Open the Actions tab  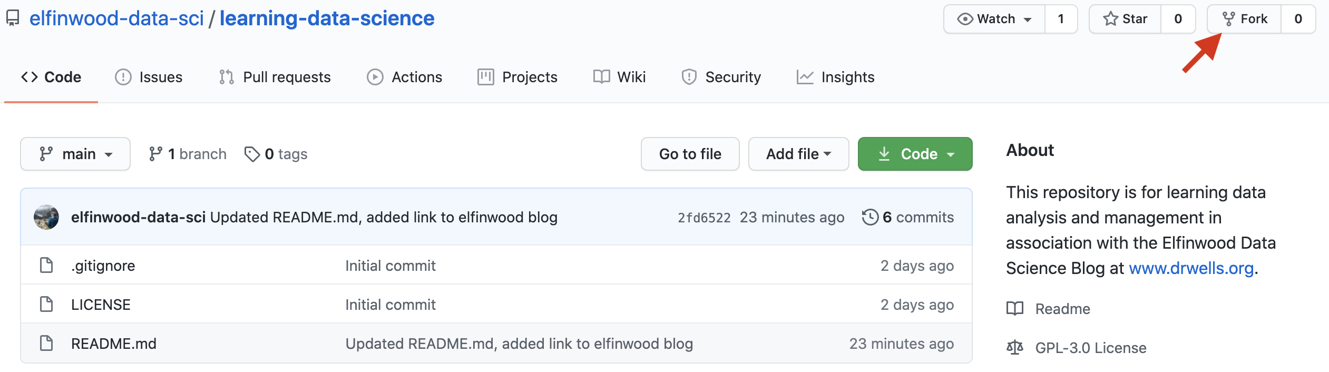(x=404, y=77)
